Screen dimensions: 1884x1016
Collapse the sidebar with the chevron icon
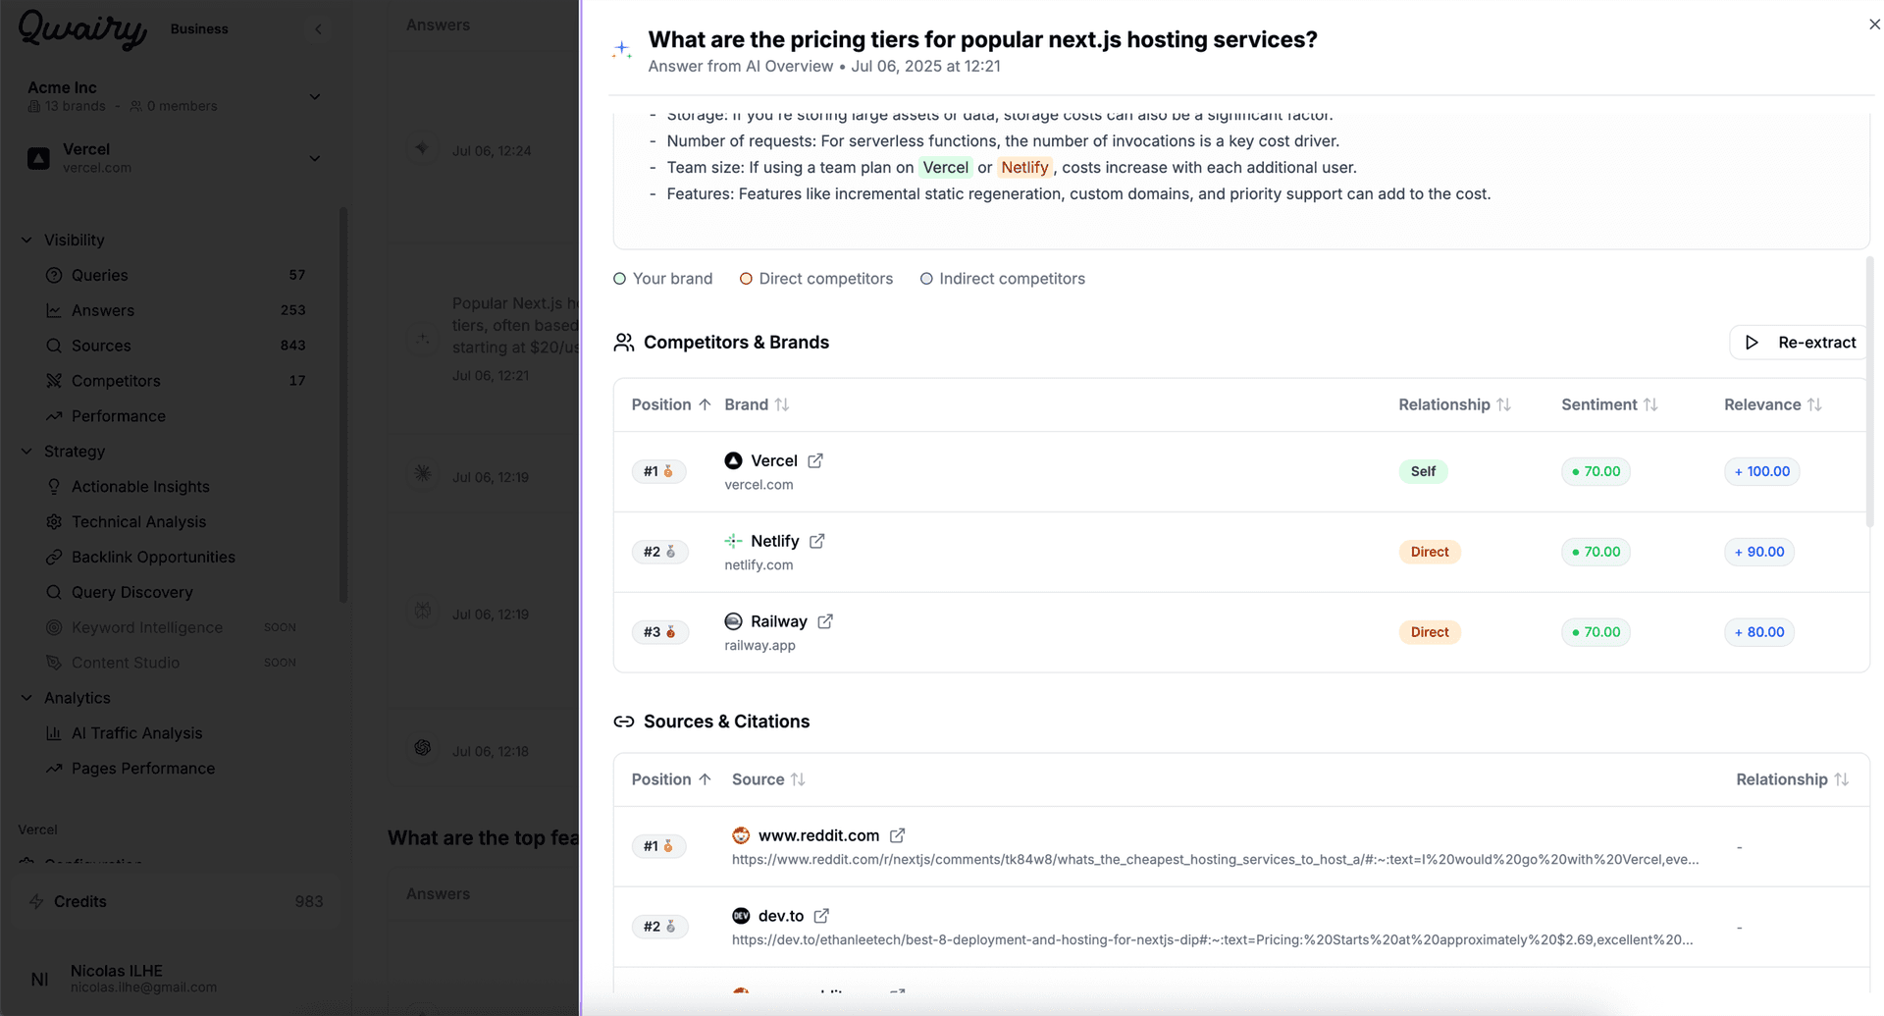pos(318,29)
